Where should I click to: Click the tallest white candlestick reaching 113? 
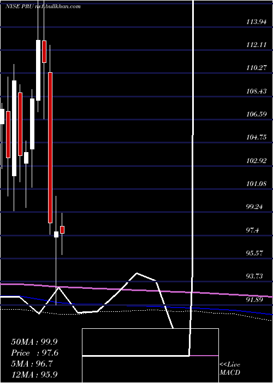[x=38, y=70]
